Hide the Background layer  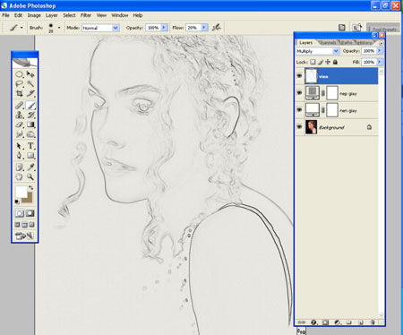coord(299,127)
